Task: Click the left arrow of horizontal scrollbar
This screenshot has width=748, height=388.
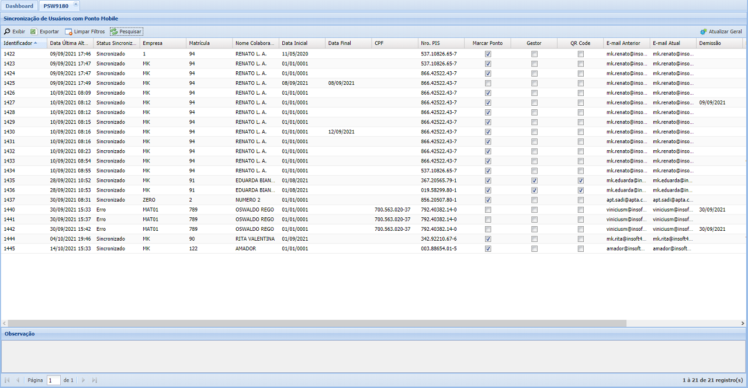Action: click(5, 323)
